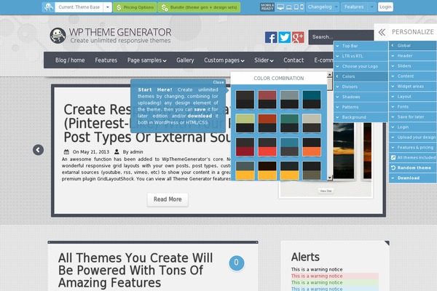This screenshot has height=291, width=437.
Task: Expand the Save for later section
Action: click(413, 117)
